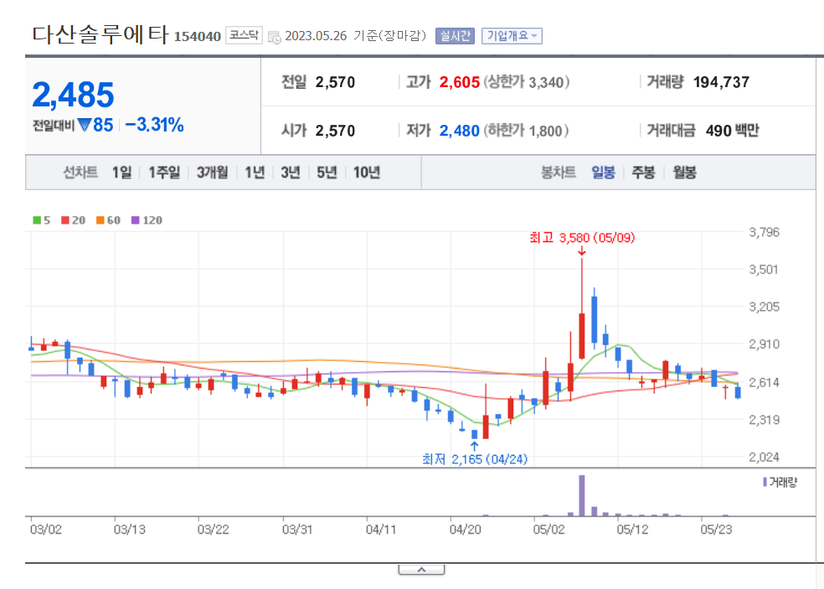Click the −3.31% change rate
Viewport: 824px width, 589px height.
click(x=154, y=125)
